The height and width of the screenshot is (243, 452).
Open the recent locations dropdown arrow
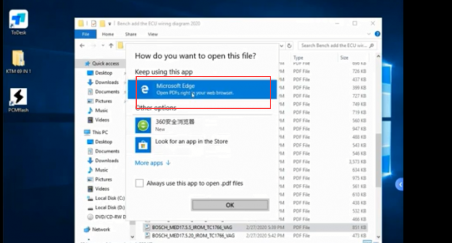(103, 45)
